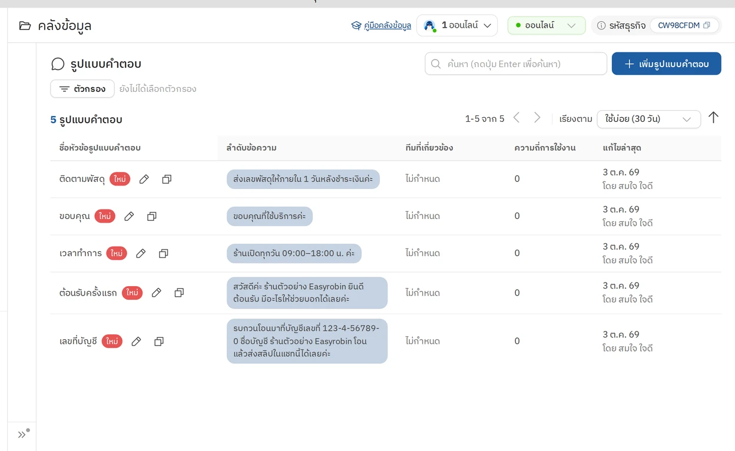Go to next page of results

point(537,118)
